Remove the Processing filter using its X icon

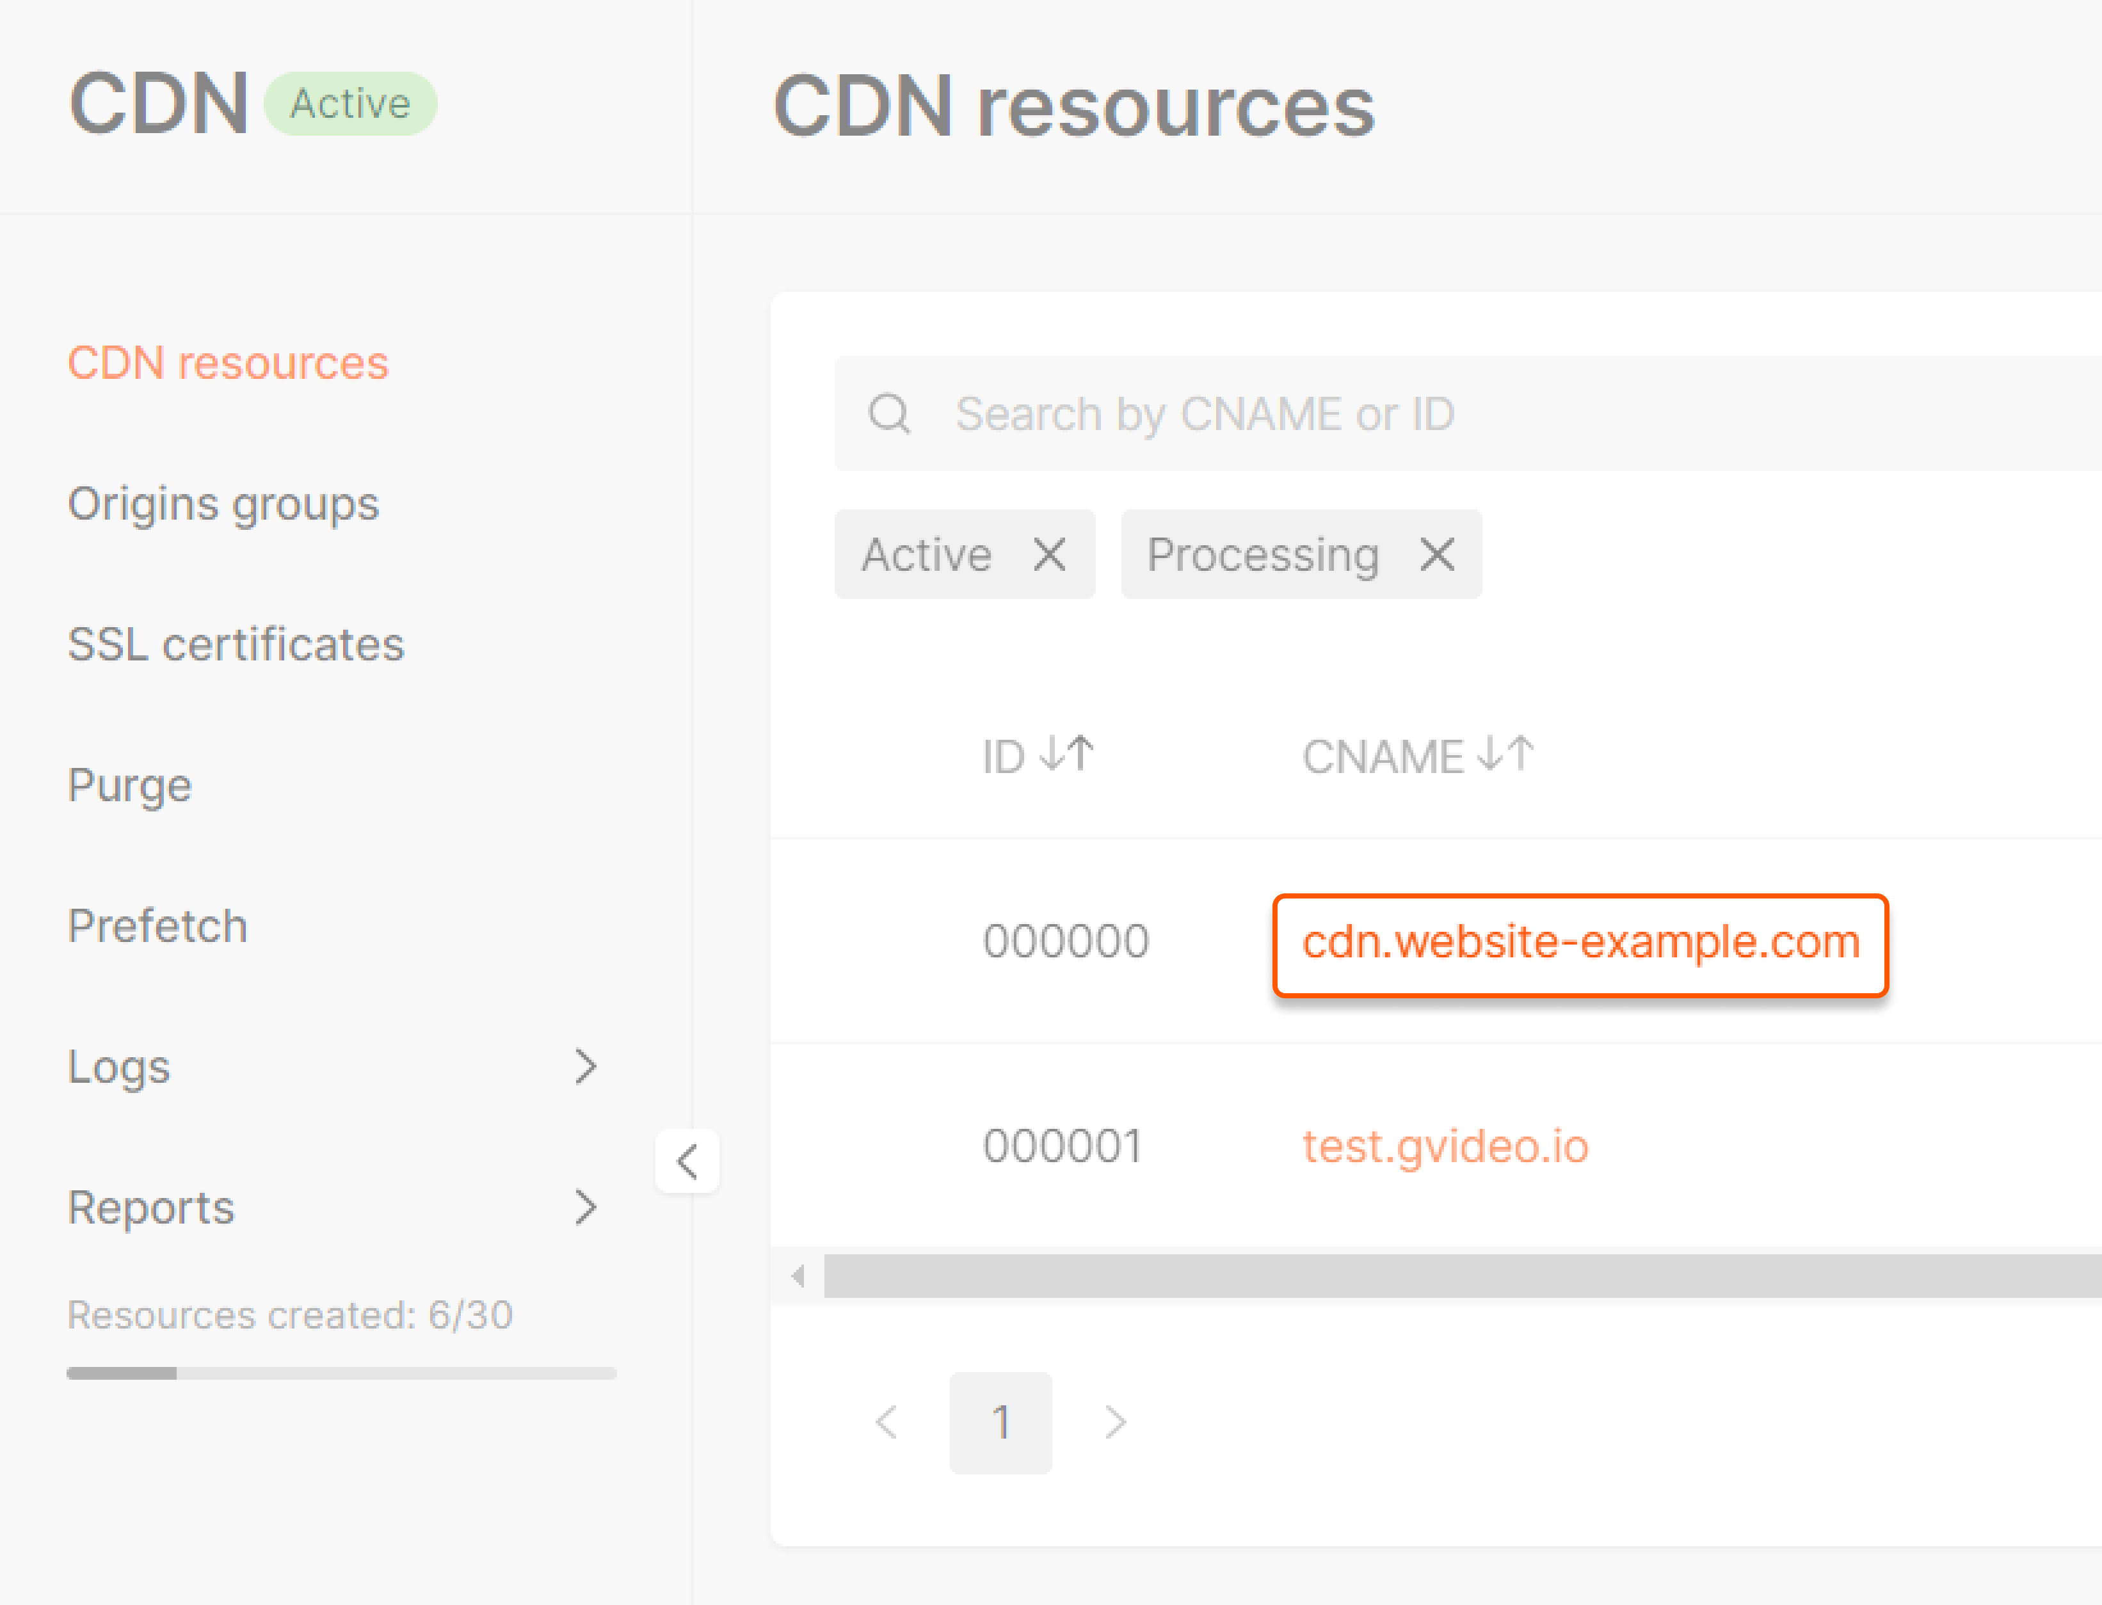point(1436,554)
